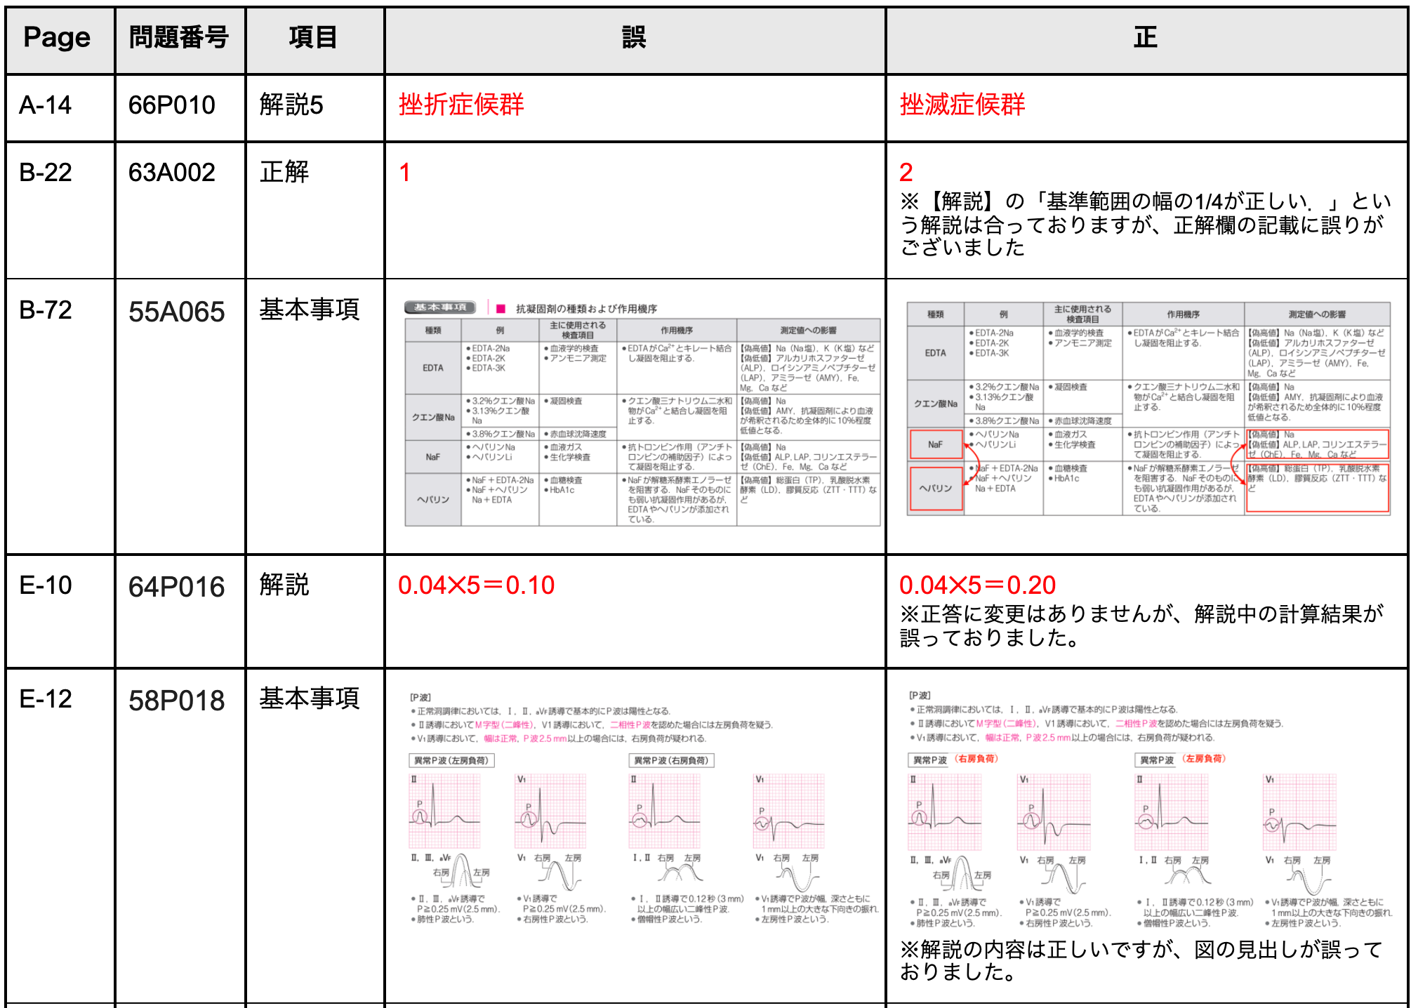The image size is (1411, 1008).
Task: Select the red wrong answer 1
Action: point(405,173)
